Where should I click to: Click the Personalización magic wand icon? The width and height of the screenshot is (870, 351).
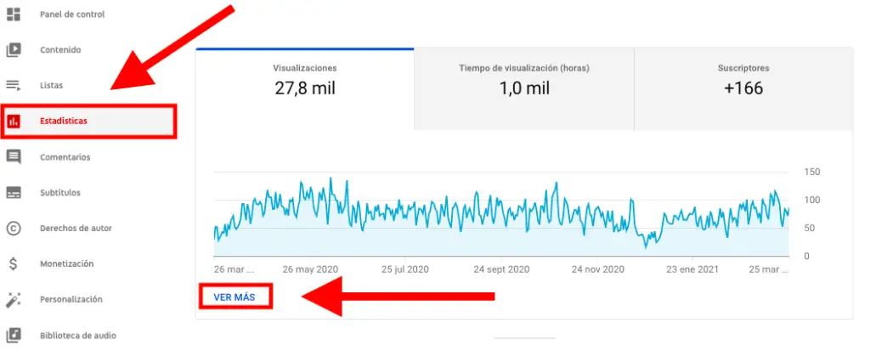[x=14, y=299]
